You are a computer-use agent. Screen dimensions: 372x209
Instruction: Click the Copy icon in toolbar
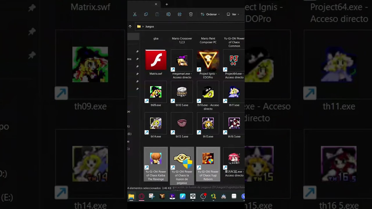146,14
